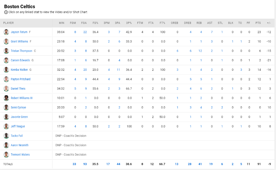View Kemba Walker's 3 turnovers

[241, 70]
